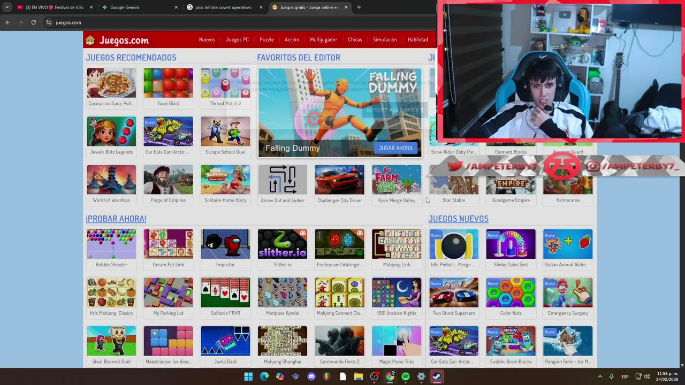Open the Puzzle category
This screenshot has width=685, height=385.
(267, 40)
